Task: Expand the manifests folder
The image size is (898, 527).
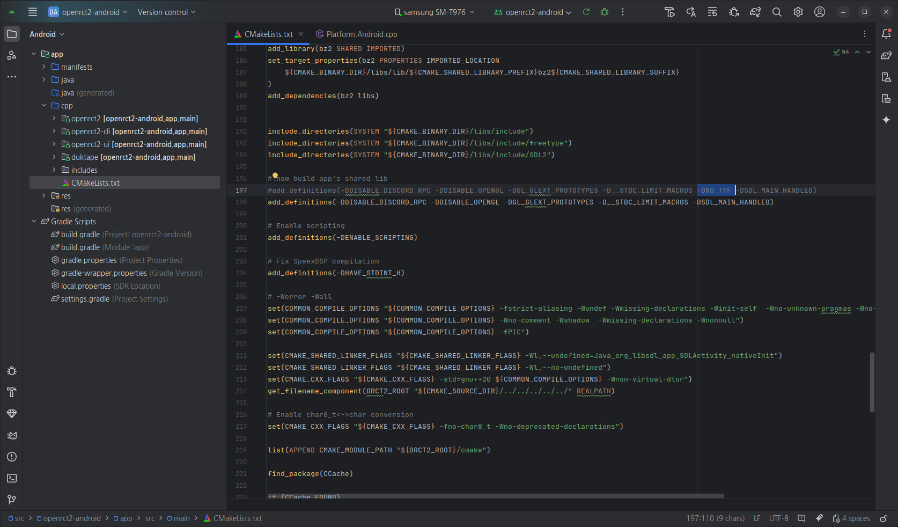Action: click(x=44, y=67)
